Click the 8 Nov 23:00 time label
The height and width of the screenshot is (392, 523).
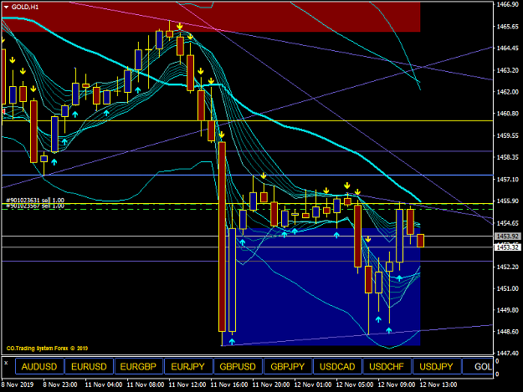(60, 384)
